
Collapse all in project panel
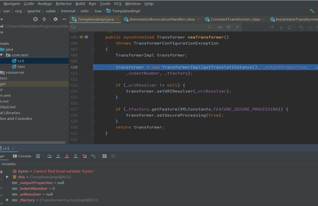[44, 19]
